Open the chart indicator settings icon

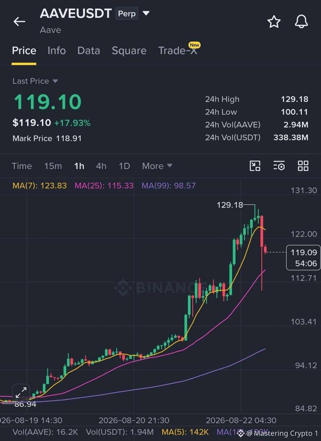(279, 166)
